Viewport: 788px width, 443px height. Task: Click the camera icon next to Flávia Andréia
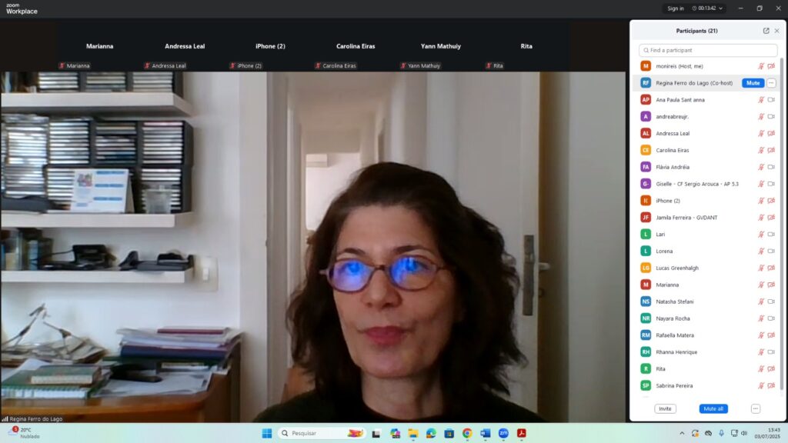[x=771, y=167]
